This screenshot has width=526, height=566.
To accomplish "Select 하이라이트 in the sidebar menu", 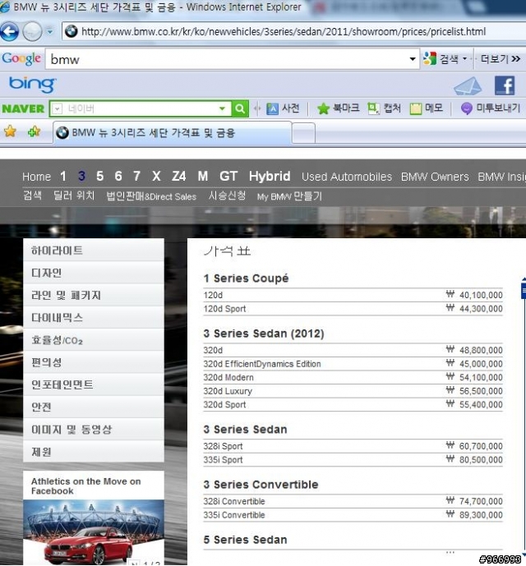I will (x=94, y=250).
